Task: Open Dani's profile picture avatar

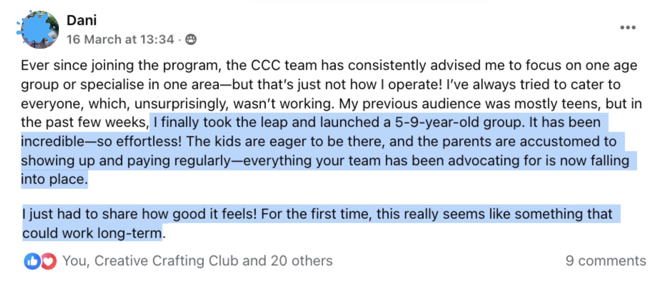Action: pyautogui.click(x=39, y=30)
